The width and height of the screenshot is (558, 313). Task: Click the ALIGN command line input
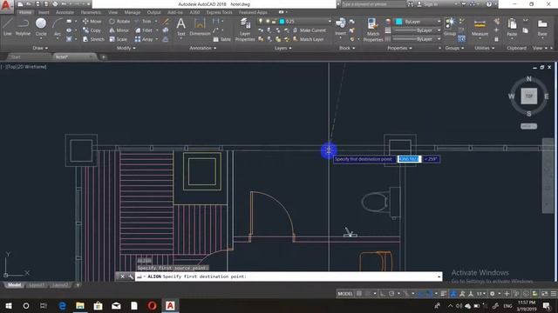[x=289, y=276]
